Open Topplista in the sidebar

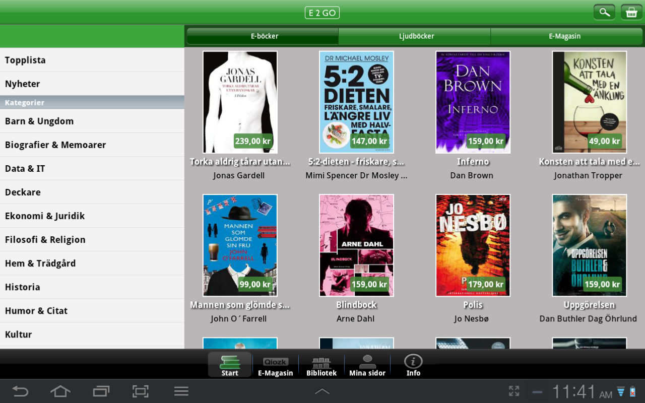click(92, 60)
